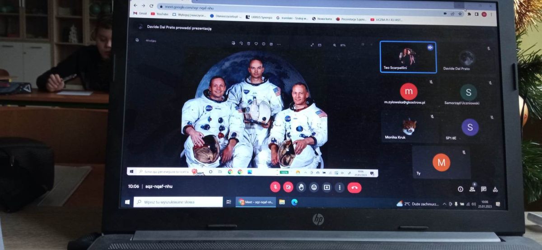
Task: Unmute the microphone in Meet
Action: click(x=275, y=187)
